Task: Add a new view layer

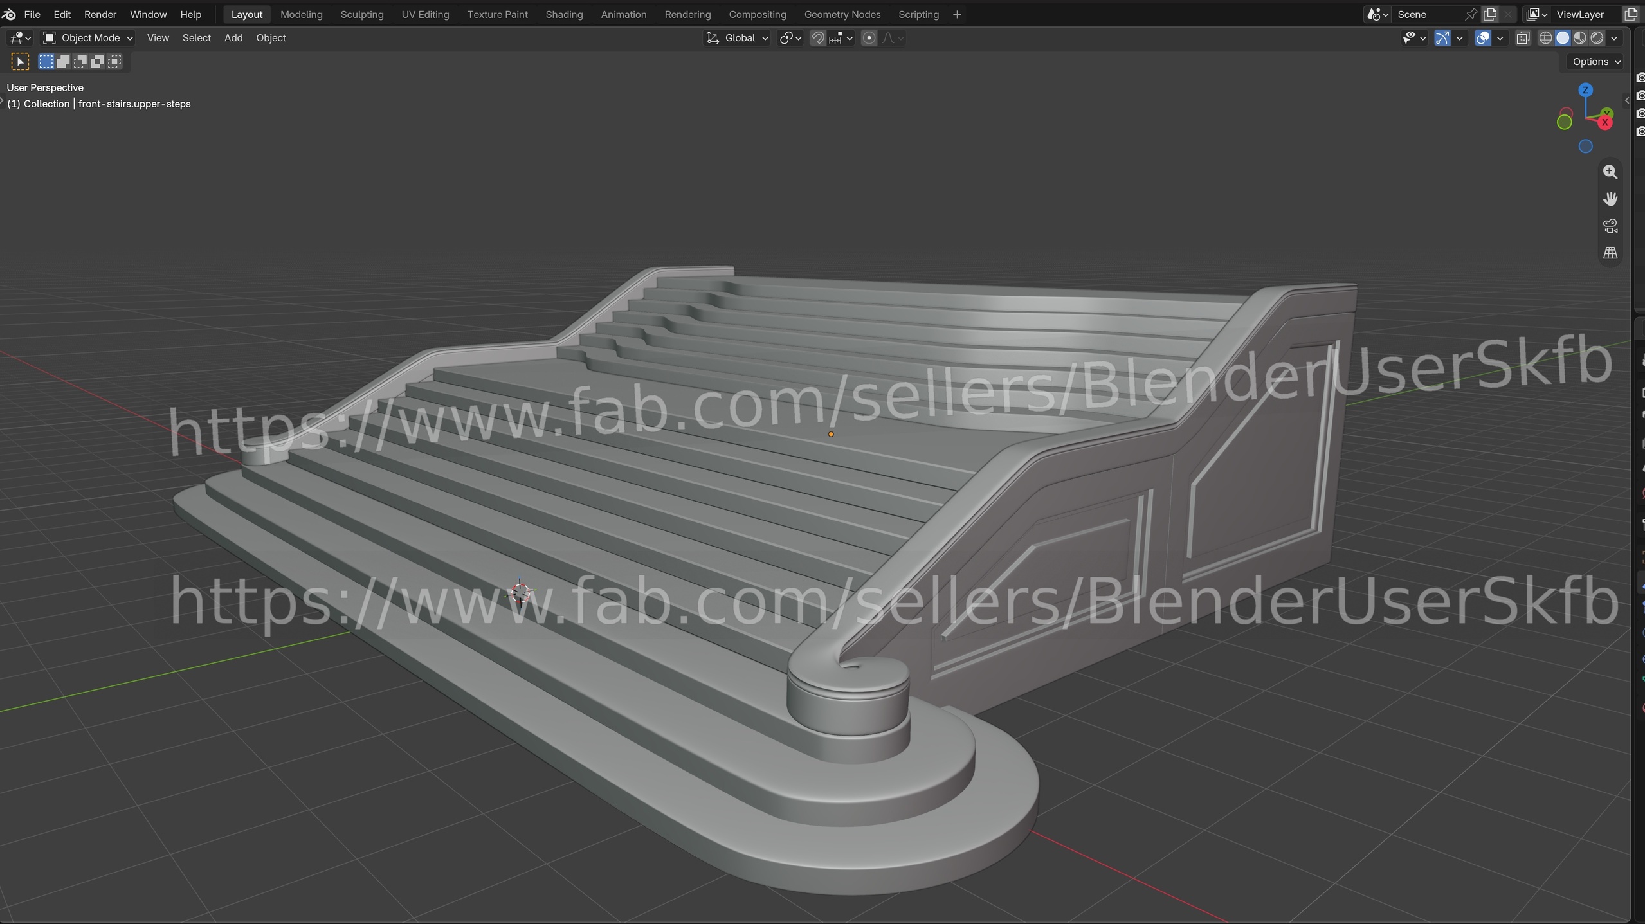Action: 1631,14
